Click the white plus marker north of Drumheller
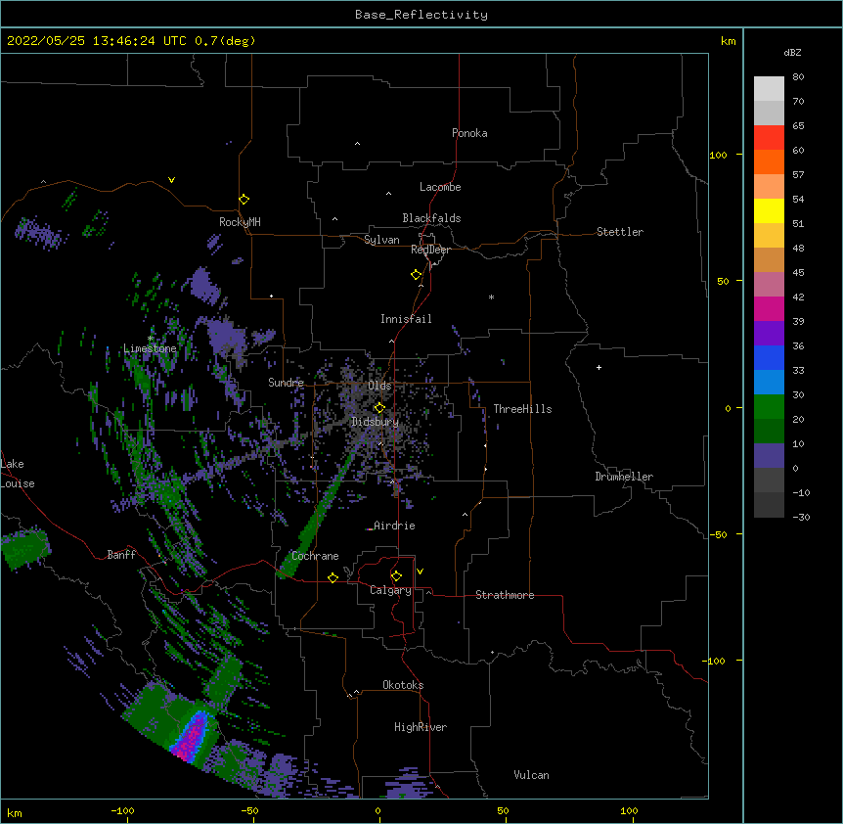This screenshot has width=843, height=824. click(x=599, y=367)
